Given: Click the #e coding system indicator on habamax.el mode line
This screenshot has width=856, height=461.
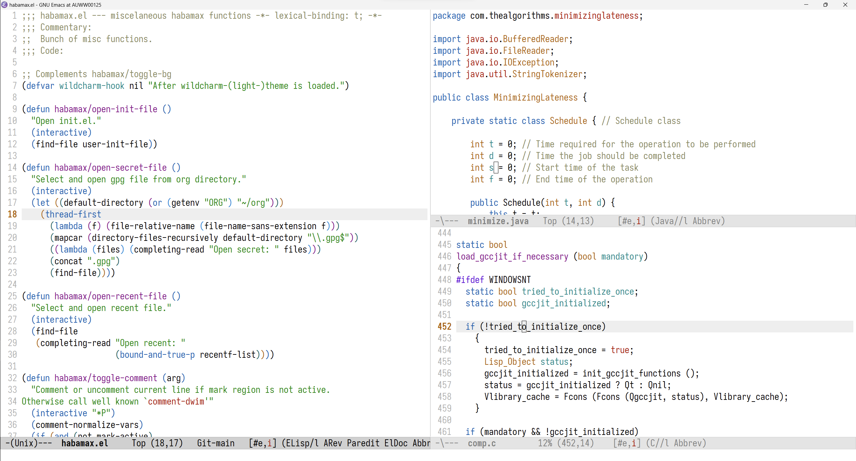Looking at the screenshot, I should pyautogui.click(x=258, y=443).
